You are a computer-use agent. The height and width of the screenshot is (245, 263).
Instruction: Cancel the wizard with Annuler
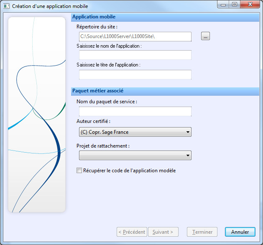(x=240, y=232)
